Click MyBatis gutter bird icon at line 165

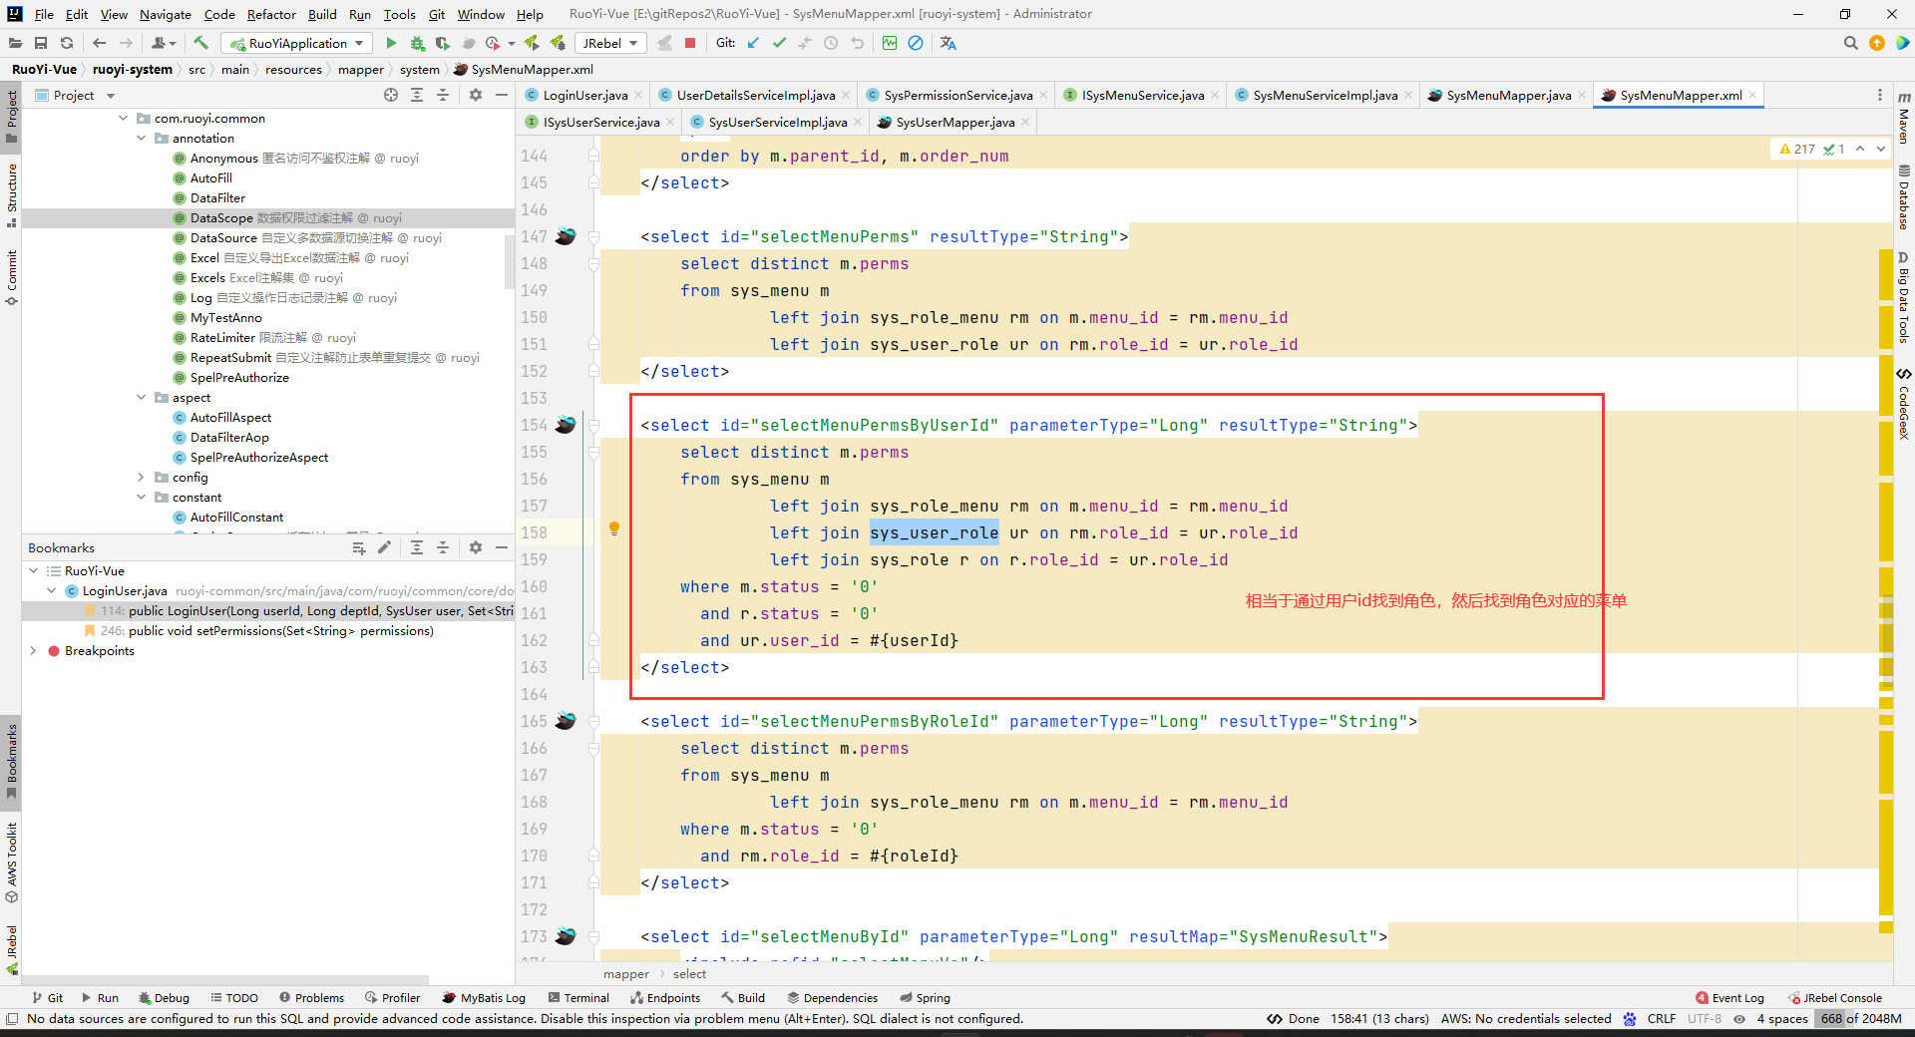[566, 721]
